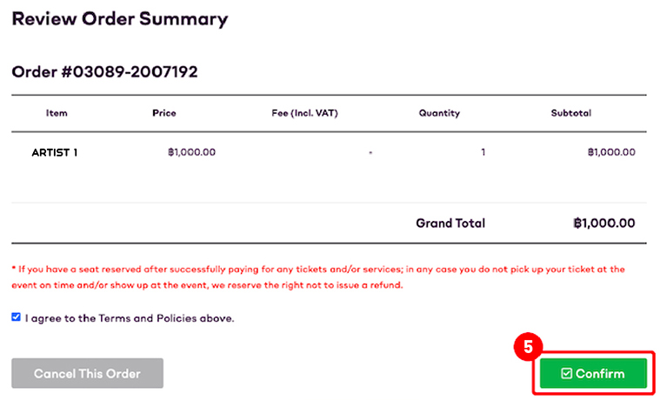Image resolution: width=660 pixels, height=400 pixels.
Task: Click the Grand Total amount ฿1,000.00
Action: [604, 223]
